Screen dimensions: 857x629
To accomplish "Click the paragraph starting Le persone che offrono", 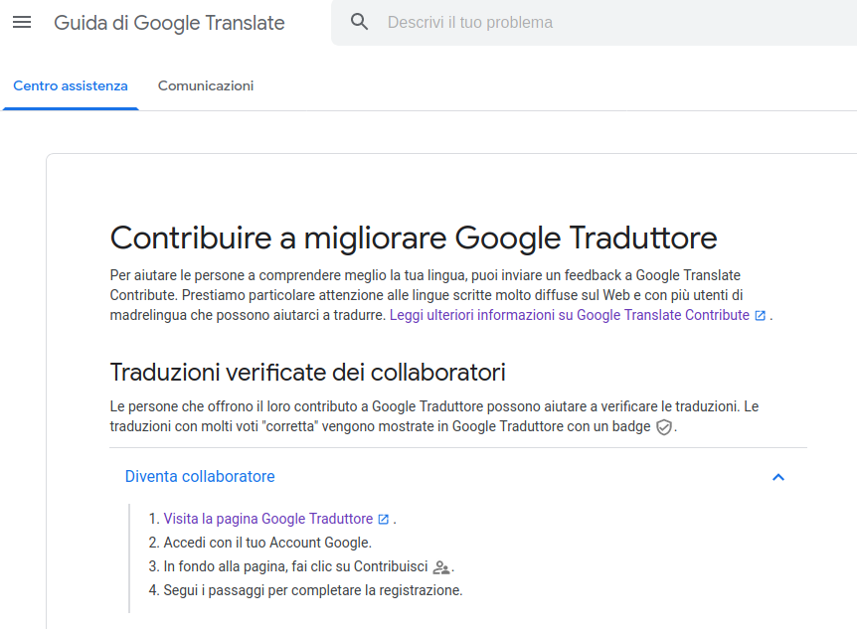I will [x=433, y=416].
